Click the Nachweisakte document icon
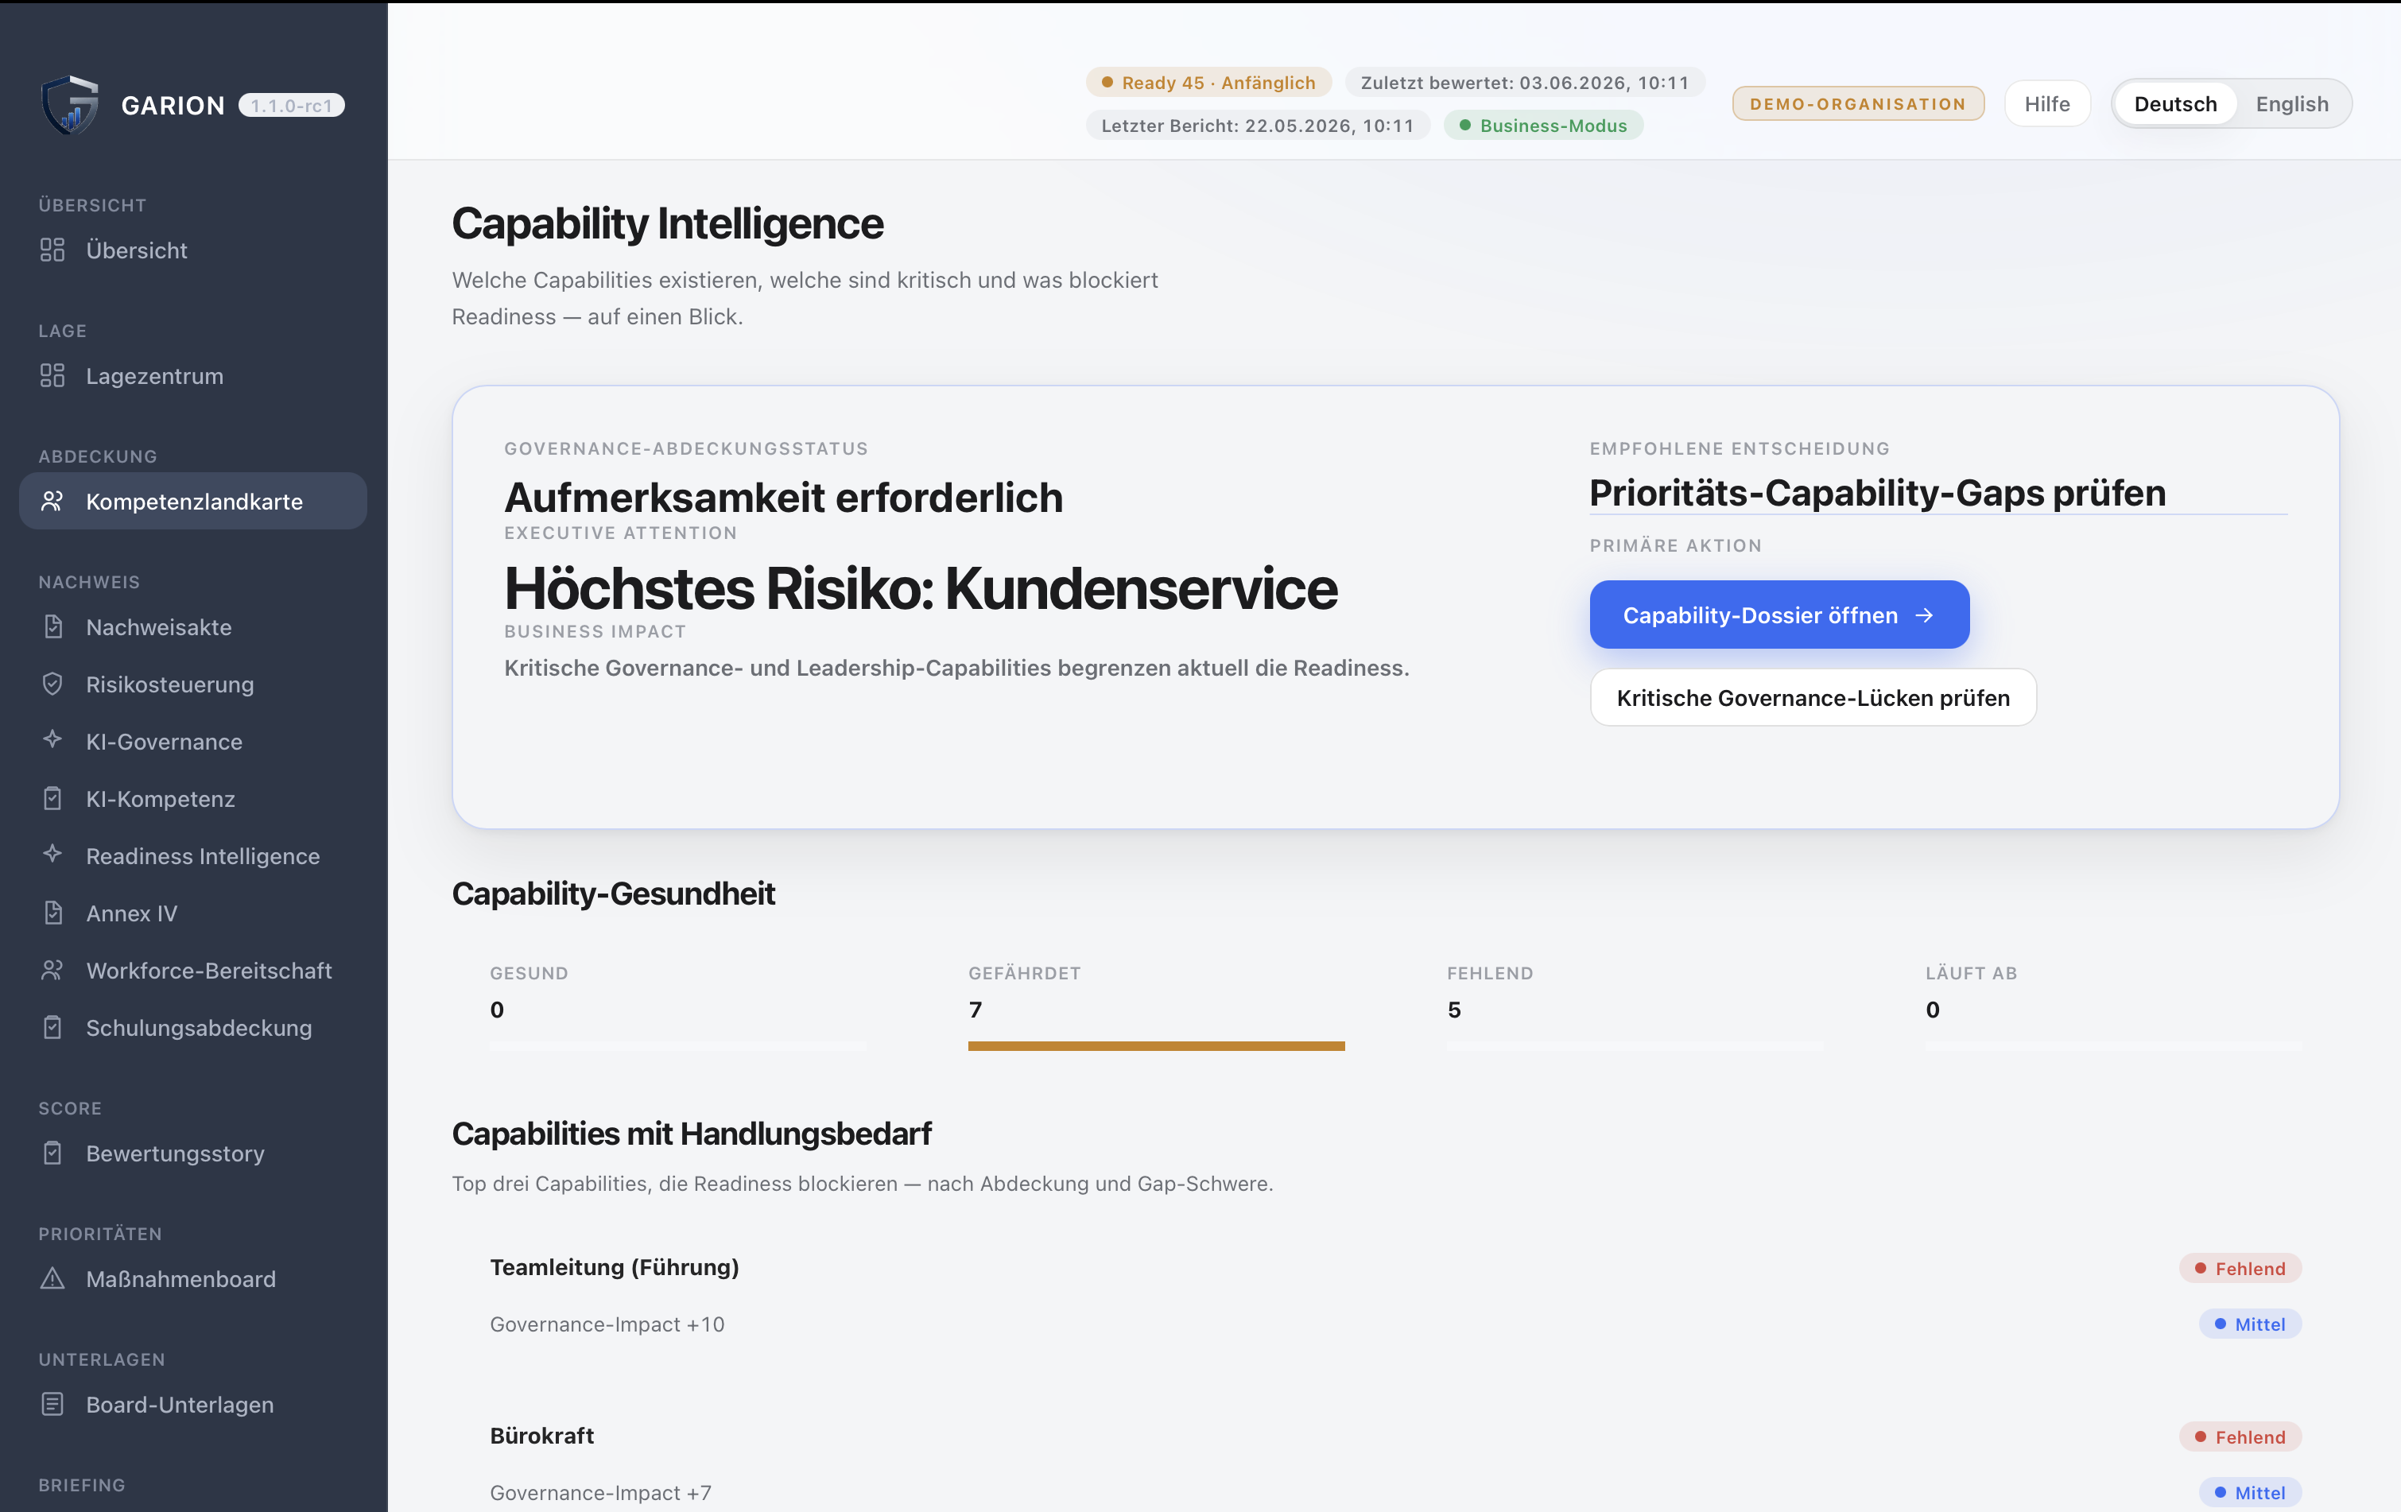The height and width of the screenshot is (1512, 2401). (x=52, y=627)
